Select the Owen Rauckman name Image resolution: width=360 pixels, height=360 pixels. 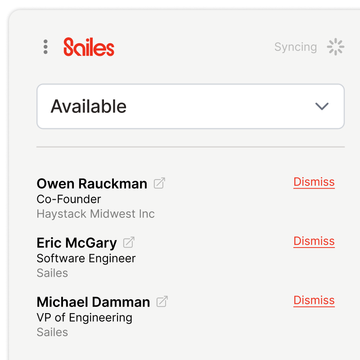pyautogui.click(x=92, y=184)
